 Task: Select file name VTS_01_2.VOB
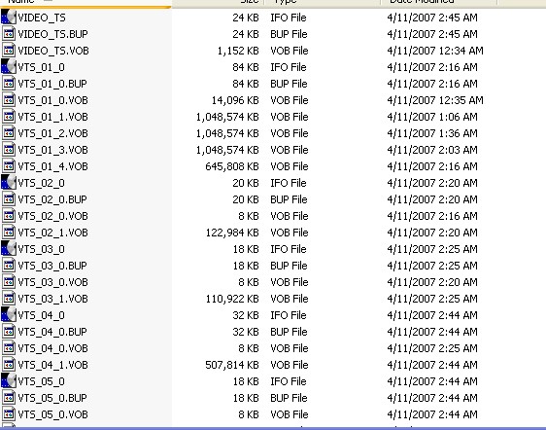[52, 133]
